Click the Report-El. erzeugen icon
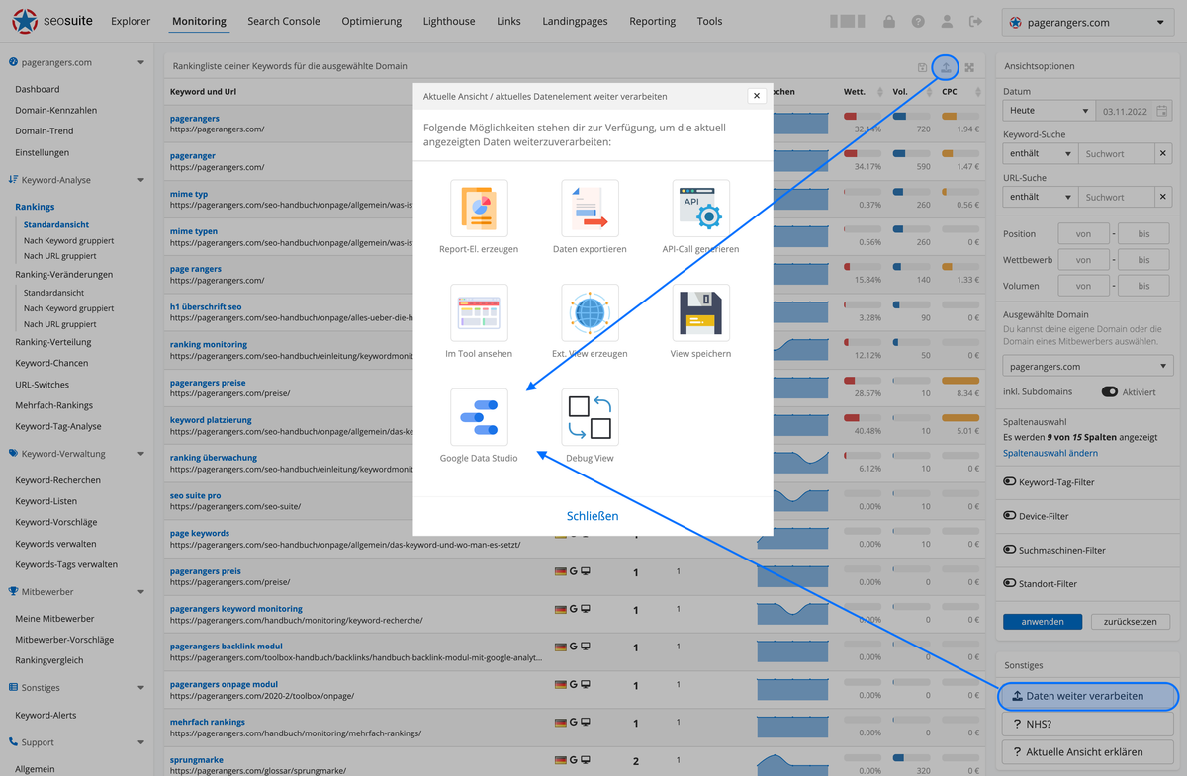The image size is (1187, 776). click(x=480, y=209)
